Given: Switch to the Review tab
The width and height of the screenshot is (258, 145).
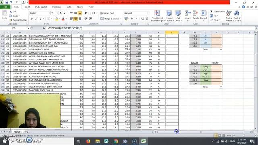Looking at the screenshot, I should 80,7.
